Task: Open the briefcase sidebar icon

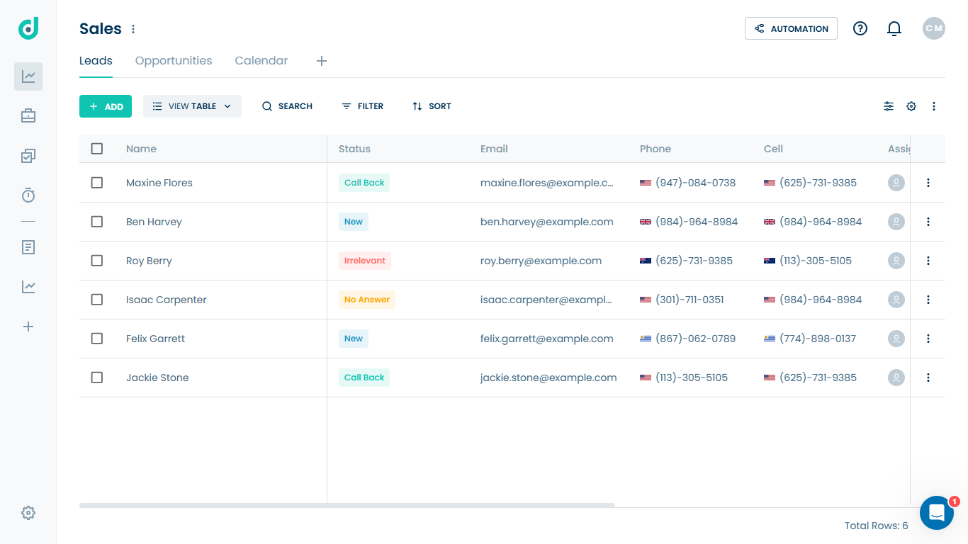Action: [28, 116]
